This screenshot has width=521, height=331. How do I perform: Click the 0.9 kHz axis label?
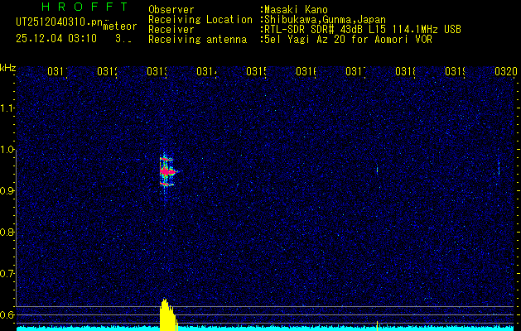coord(7,191)
